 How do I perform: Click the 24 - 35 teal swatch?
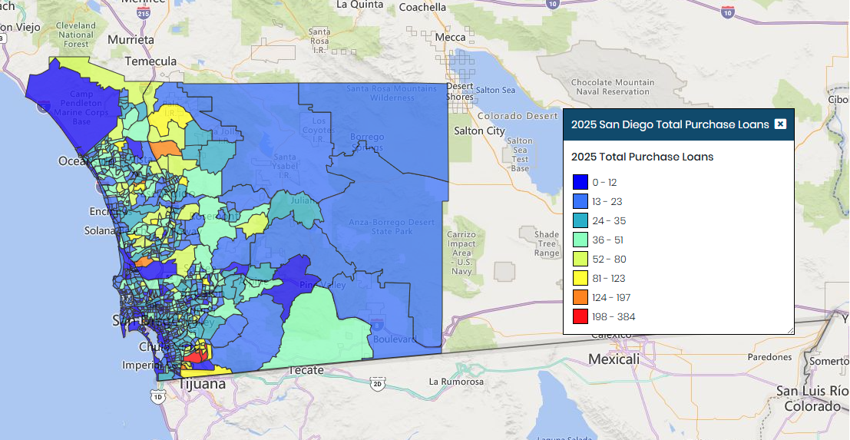(580, 220)
